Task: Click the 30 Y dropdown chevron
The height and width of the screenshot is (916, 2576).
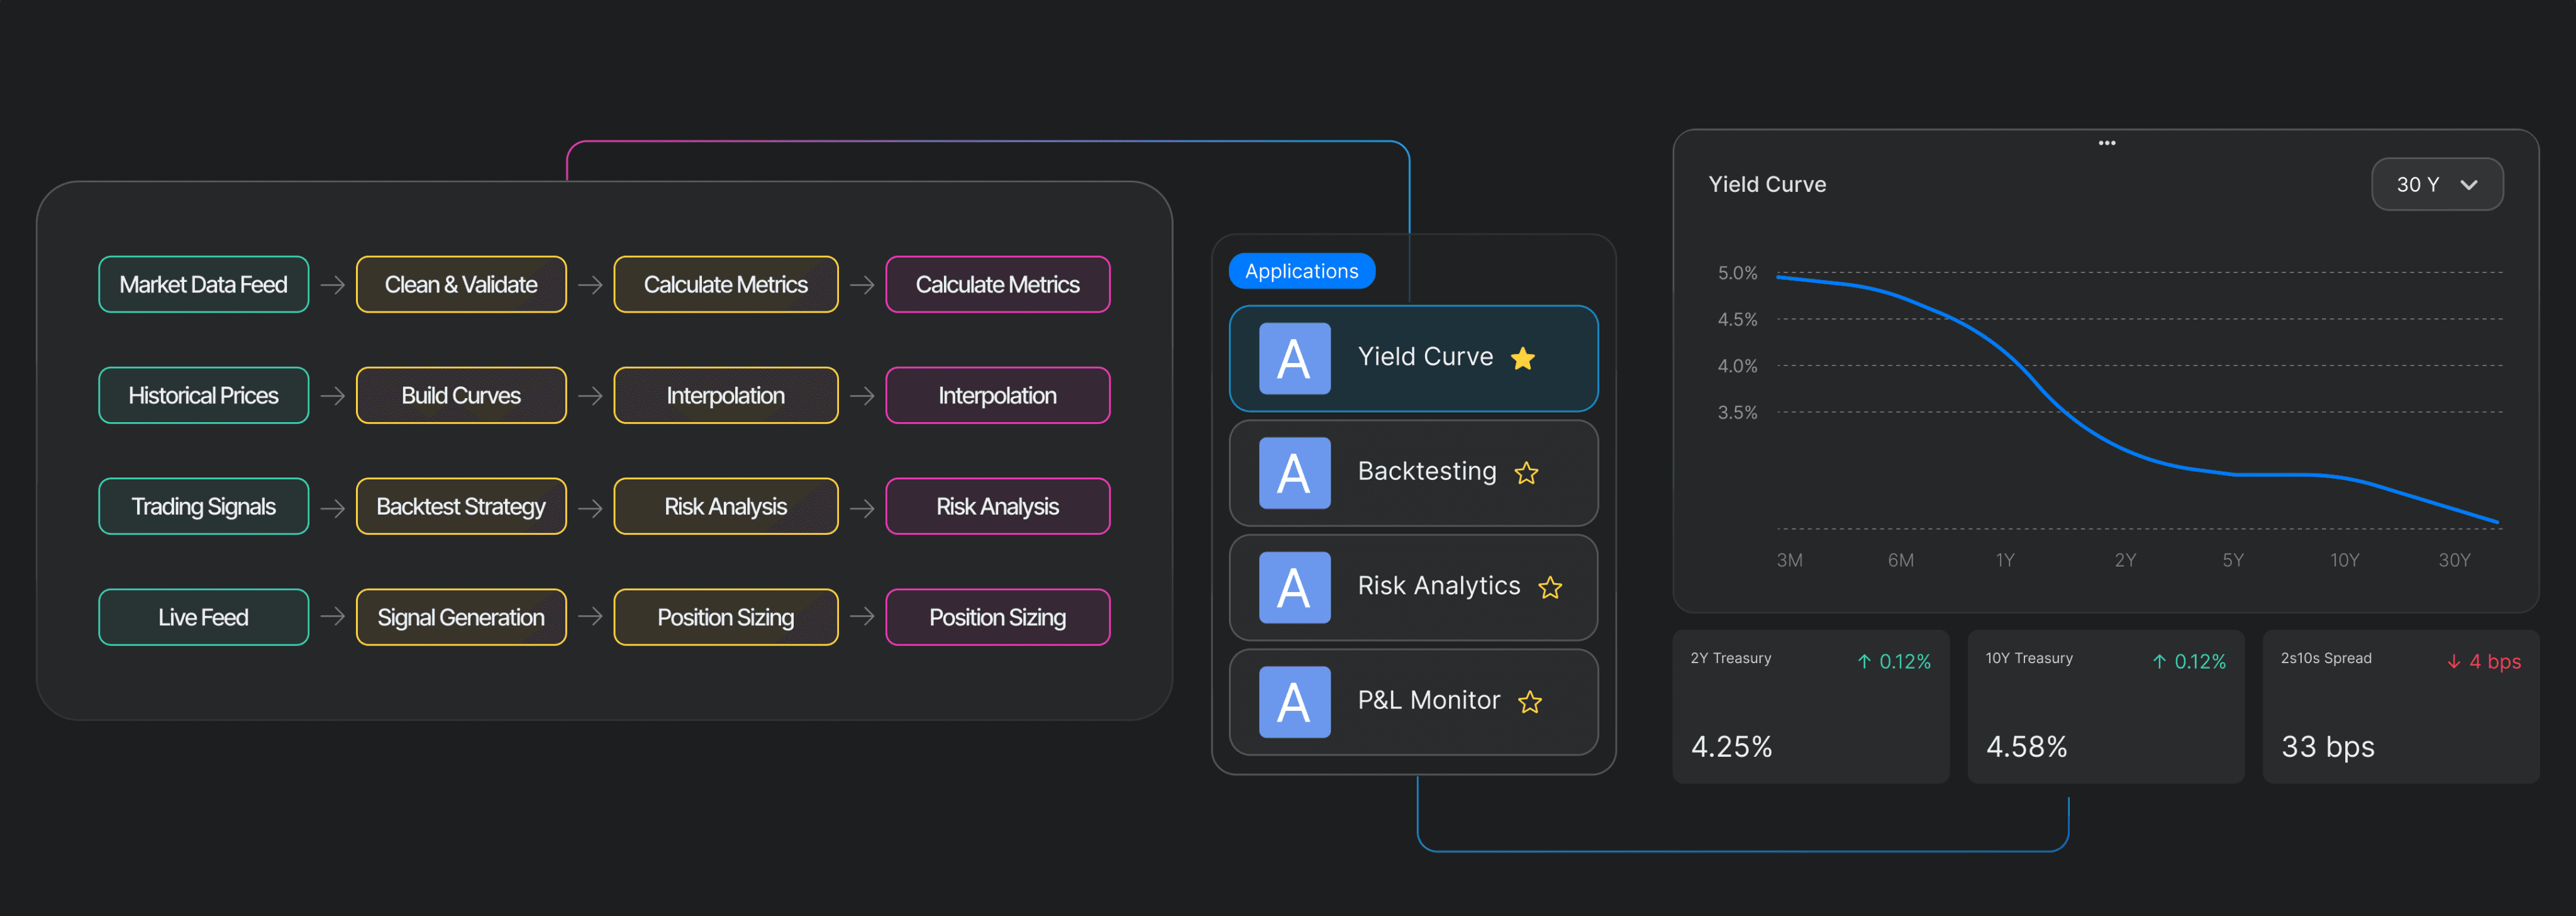Action: 2469,185
